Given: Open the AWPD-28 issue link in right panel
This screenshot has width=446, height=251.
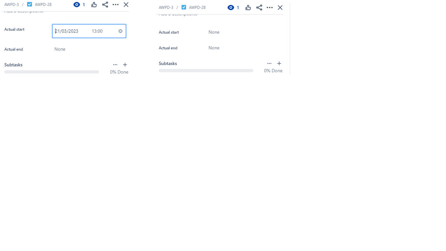Looking at the screenshot, I should click(197, 8).
